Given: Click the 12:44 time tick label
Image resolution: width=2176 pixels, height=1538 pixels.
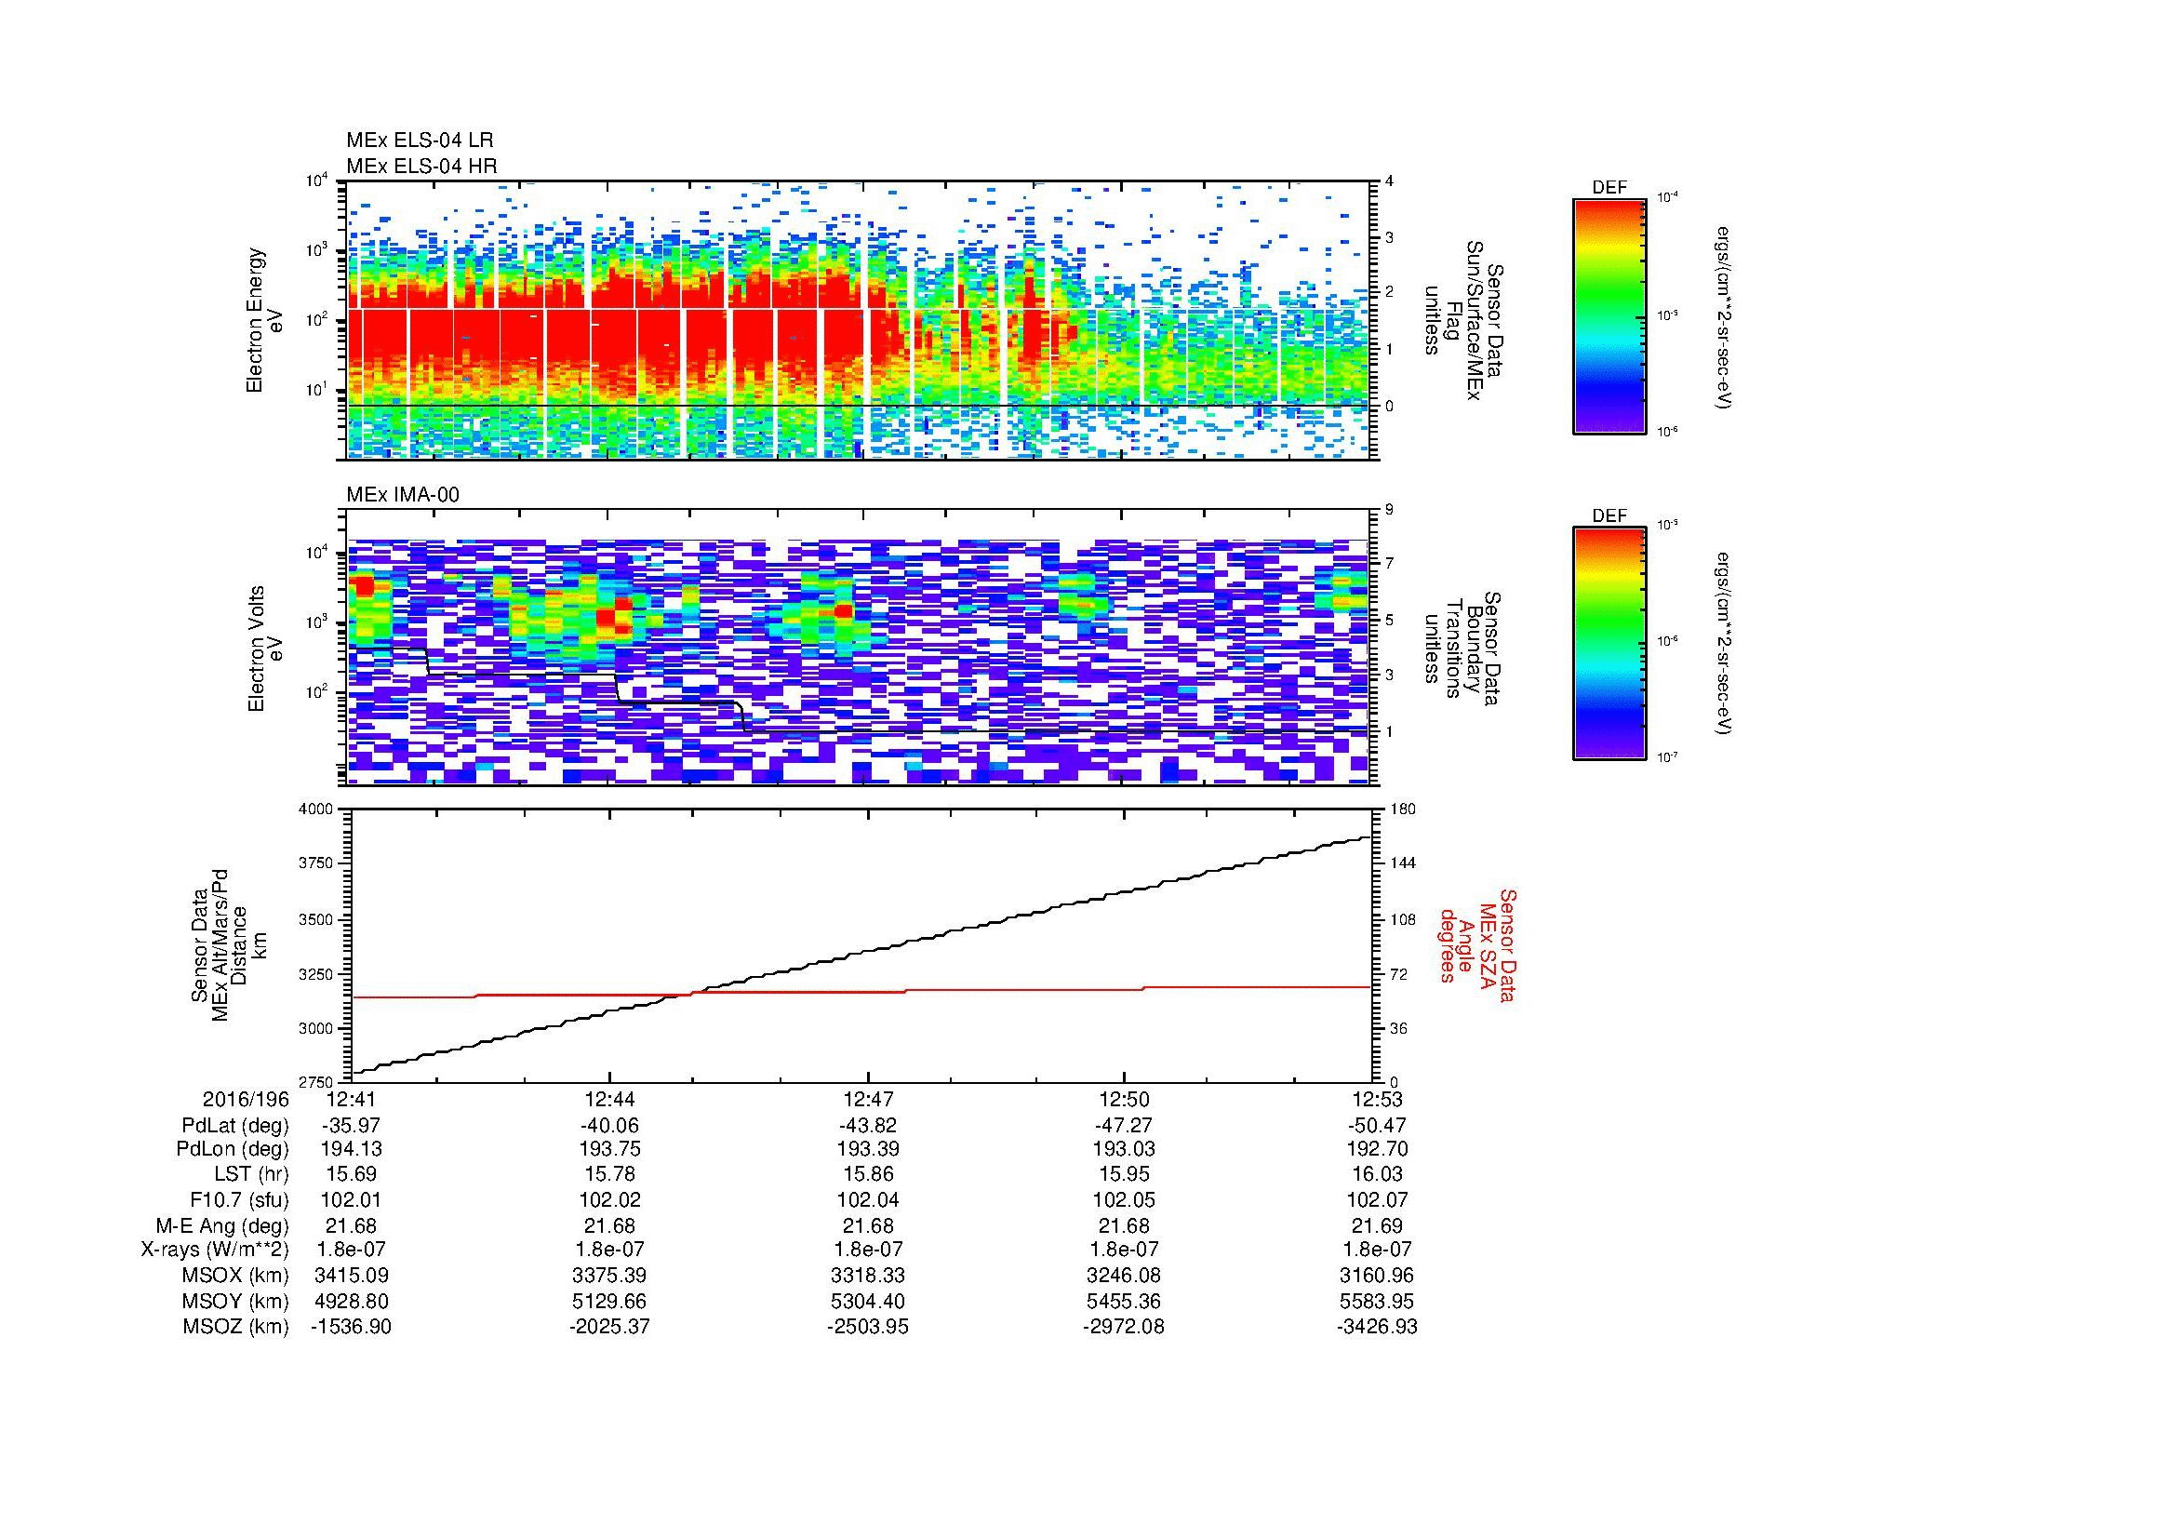Looking at the screenshot, I should click(x=609, y=1099).
